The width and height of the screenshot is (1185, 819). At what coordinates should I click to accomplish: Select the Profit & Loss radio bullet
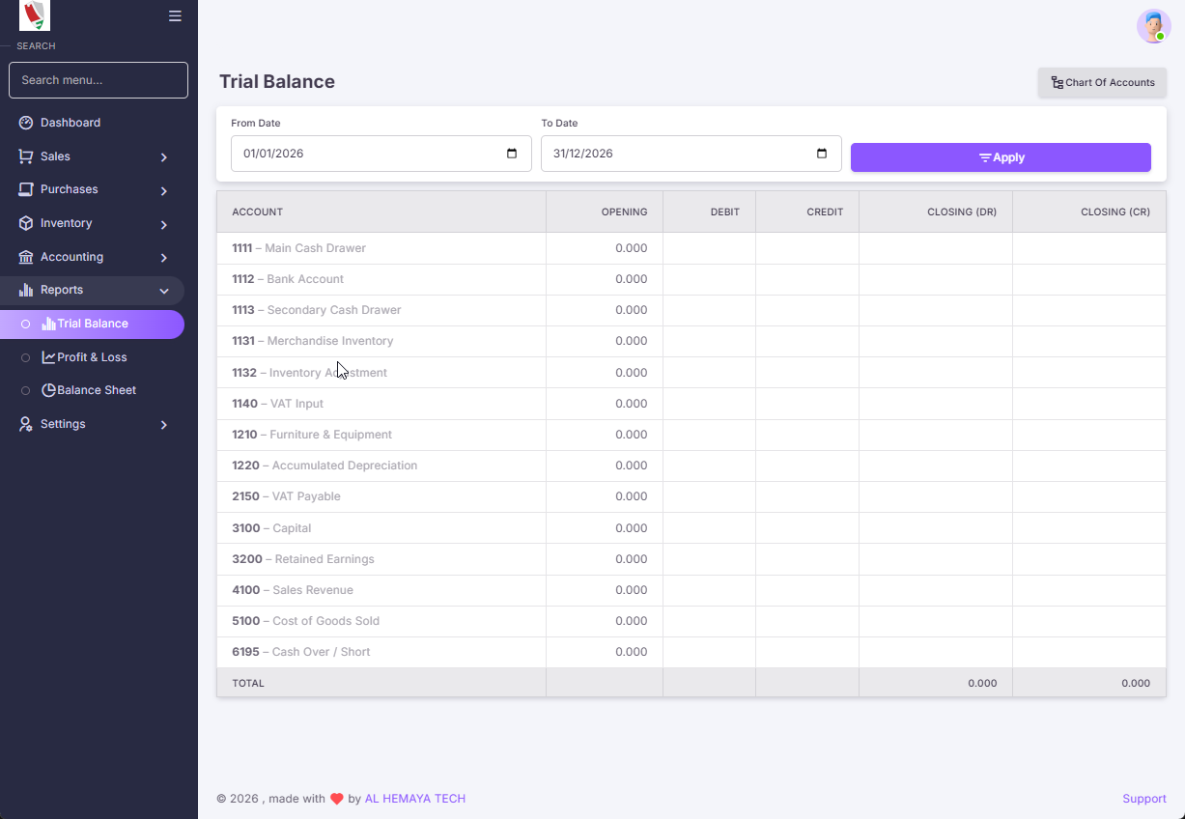click(x=26, y=357)
